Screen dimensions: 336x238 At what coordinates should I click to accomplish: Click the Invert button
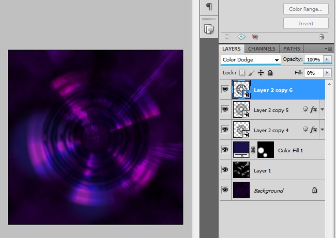(x=306, y=24)
